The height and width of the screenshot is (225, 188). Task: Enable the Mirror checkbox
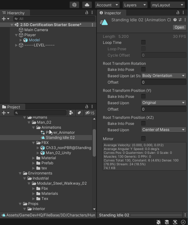coord(143,139)
